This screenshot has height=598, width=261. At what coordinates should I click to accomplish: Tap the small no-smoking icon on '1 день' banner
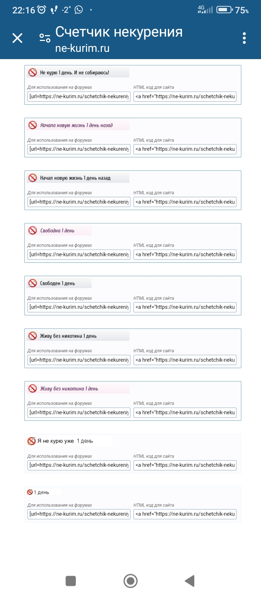click(30, 492)
